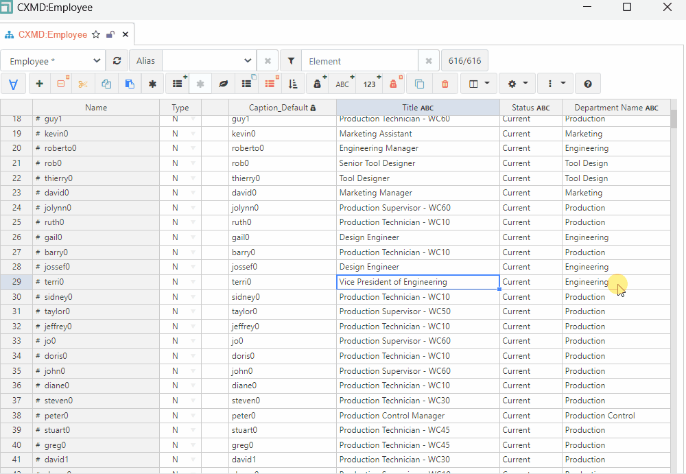Viewport: 686px width, 474px height.
Task: Click the Title column header
Action: point(417,108)
